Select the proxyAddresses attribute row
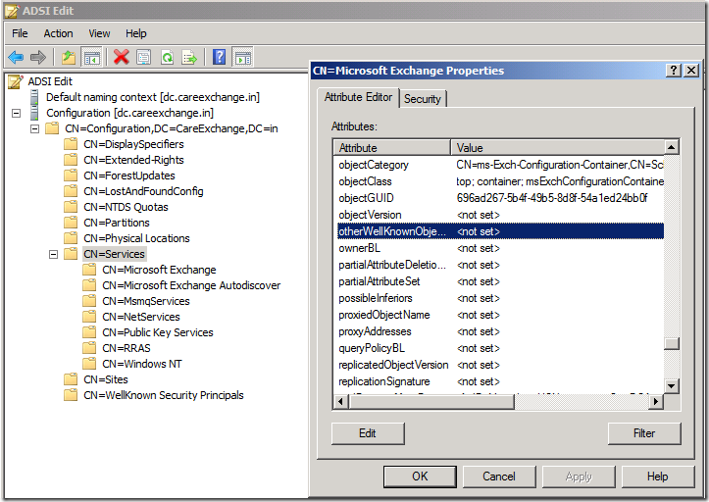The image size is (709, 502). point(500,332)
